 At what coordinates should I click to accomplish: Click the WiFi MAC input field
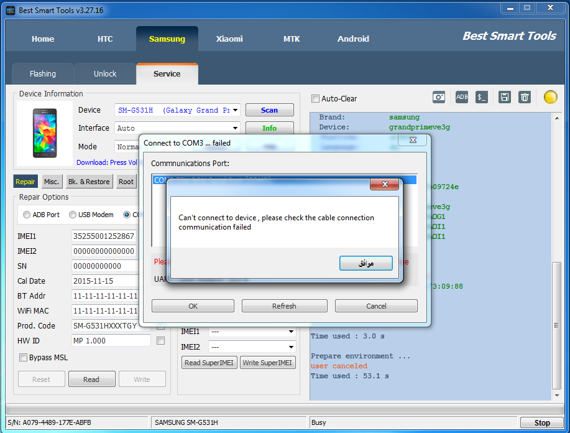(106, 310)
